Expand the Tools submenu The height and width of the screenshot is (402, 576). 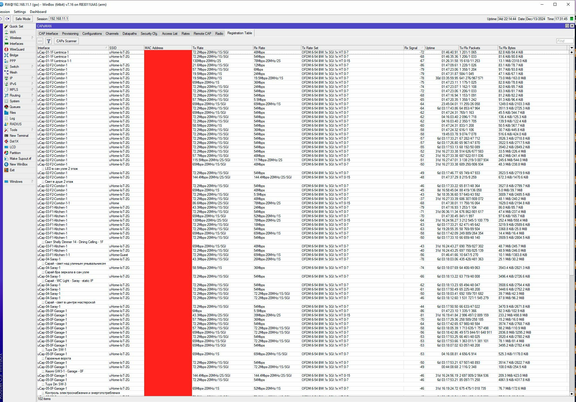pos(33,130)
